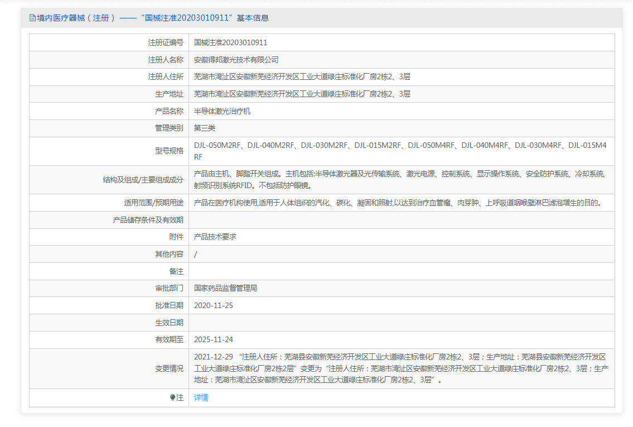Viewport: 633px width, 427px height.
Task: Select the approval date 2020-11-25
Action: pos(213,306)
